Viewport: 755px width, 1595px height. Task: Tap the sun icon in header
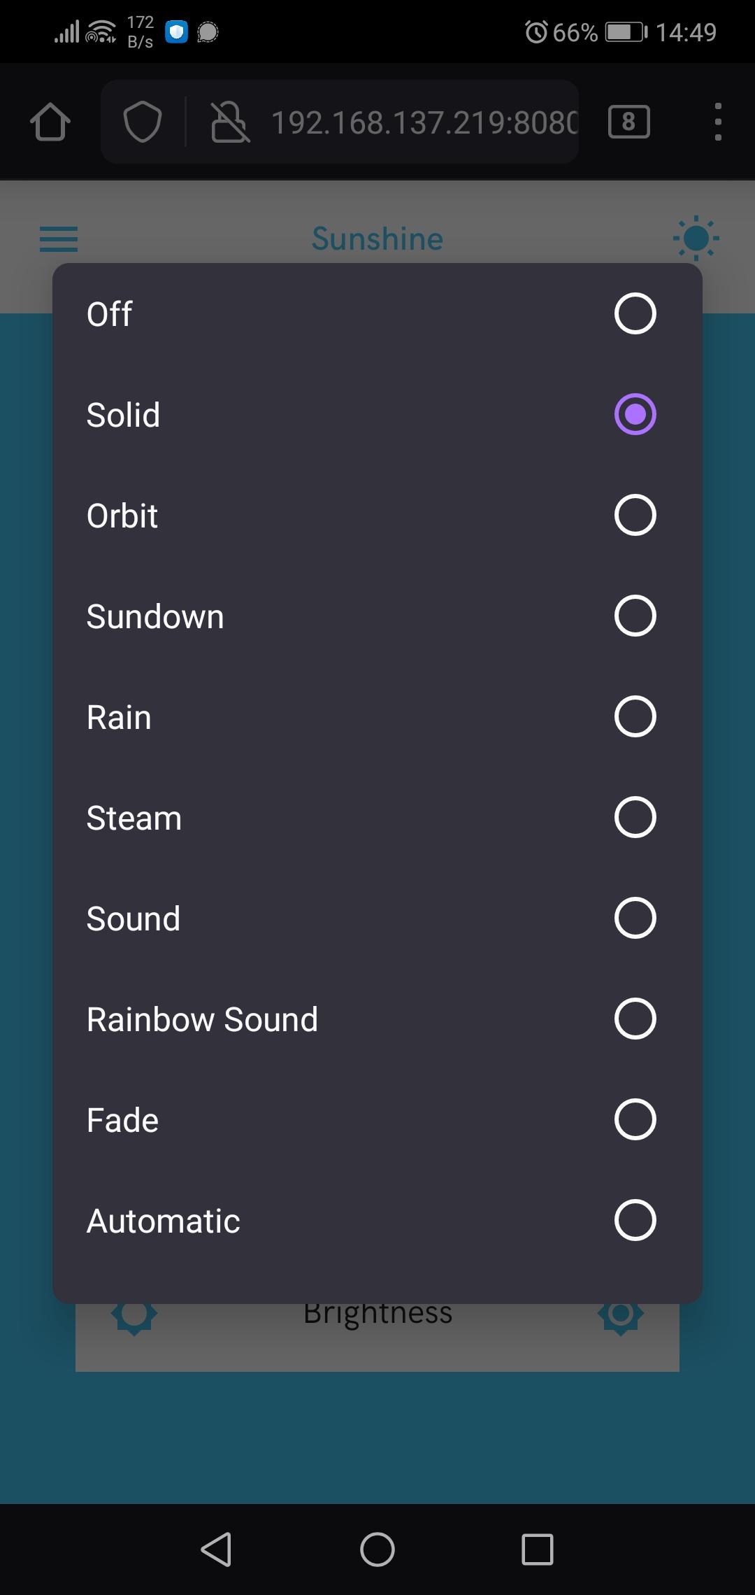tap(696, 239)
